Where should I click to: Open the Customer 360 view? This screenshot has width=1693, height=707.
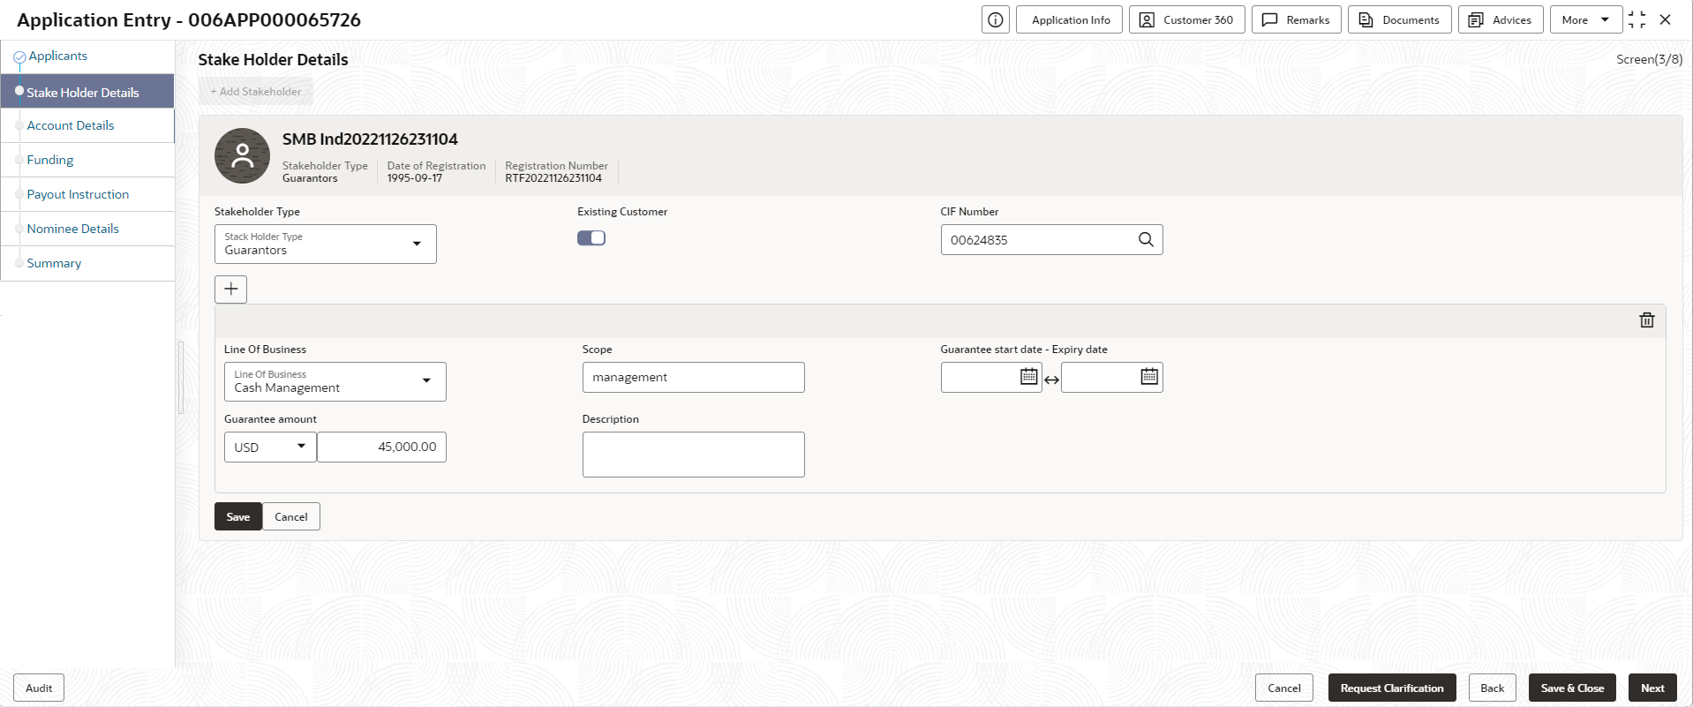click(x=1187, y=19)
